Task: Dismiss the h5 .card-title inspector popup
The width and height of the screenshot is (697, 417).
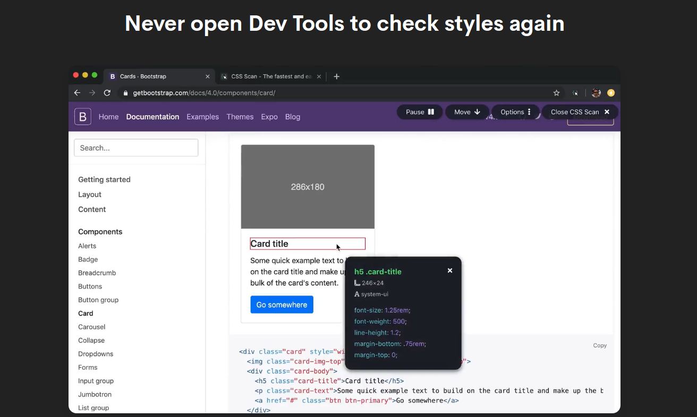Action: coord(449,270)
